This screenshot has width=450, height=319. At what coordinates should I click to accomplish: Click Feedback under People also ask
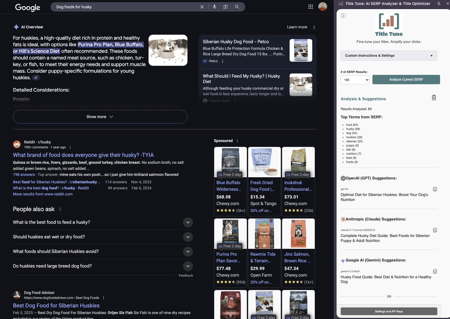(x=186, y=276)
